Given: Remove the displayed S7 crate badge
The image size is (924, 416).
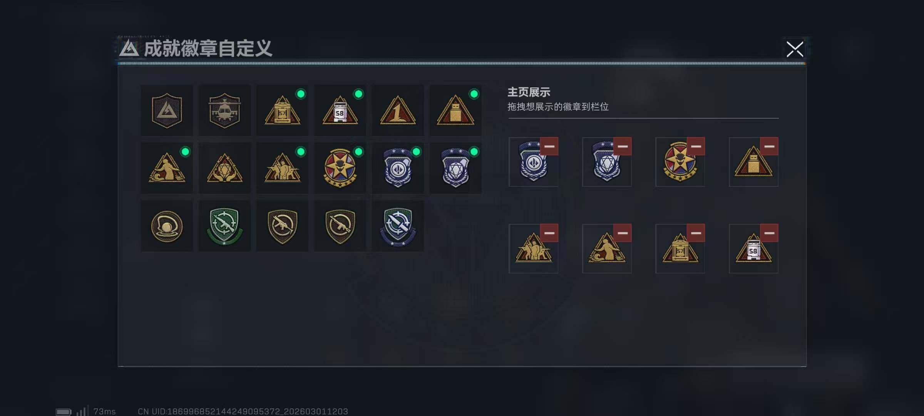Looking at the screenshot, I should [x=696, y=233].
